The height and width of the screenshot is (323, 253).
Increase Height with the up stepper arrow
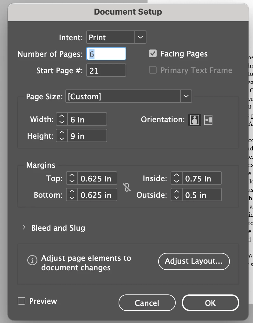(x=62, y=133)
